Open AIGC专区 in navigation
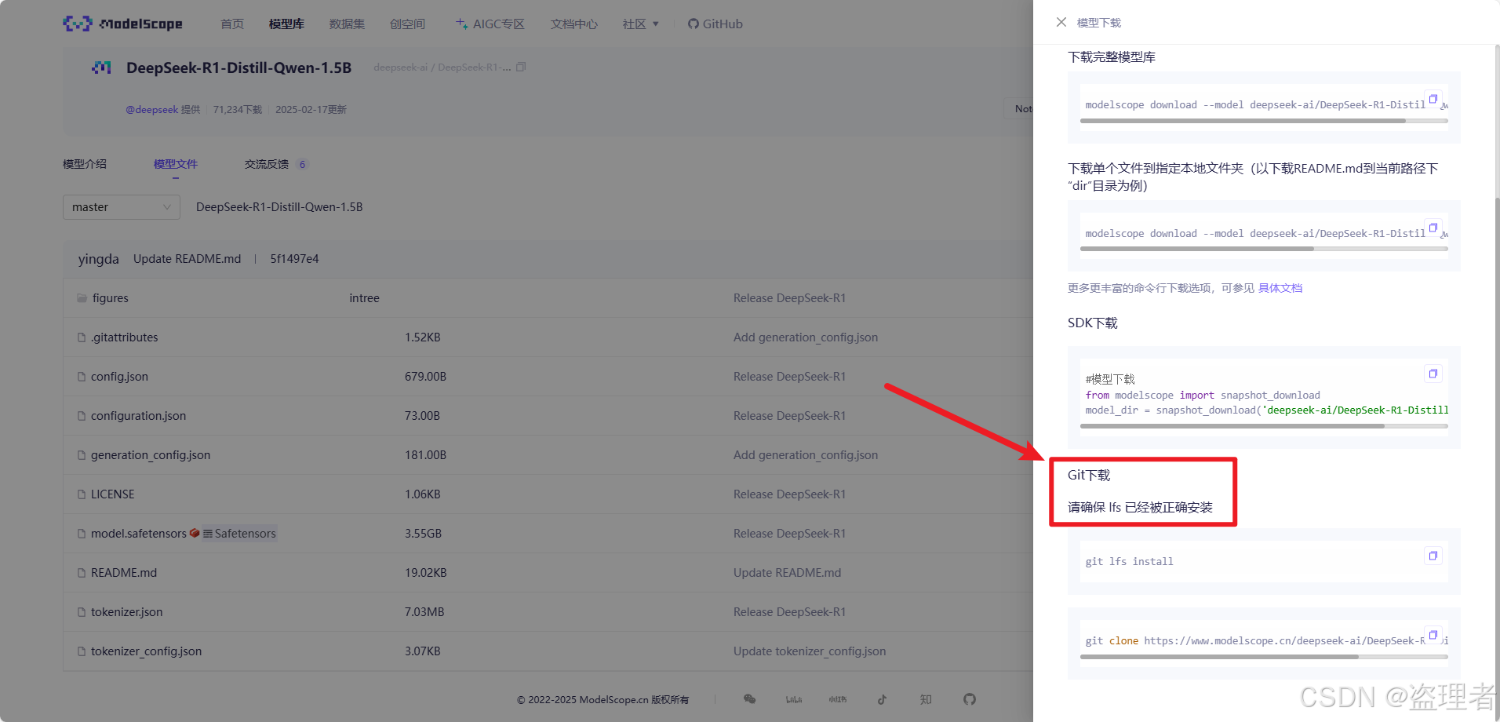Viewport: 1500px width, 722px height. coord(490,24)
